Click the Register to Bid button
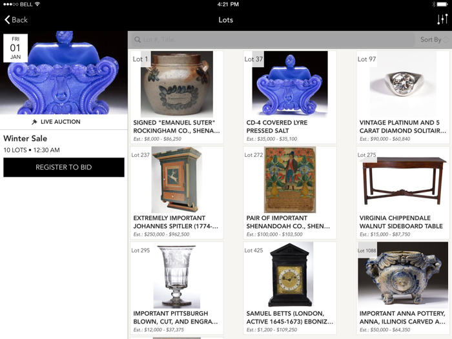The height and width of the screenshot is (339, 452). (64, 167)
